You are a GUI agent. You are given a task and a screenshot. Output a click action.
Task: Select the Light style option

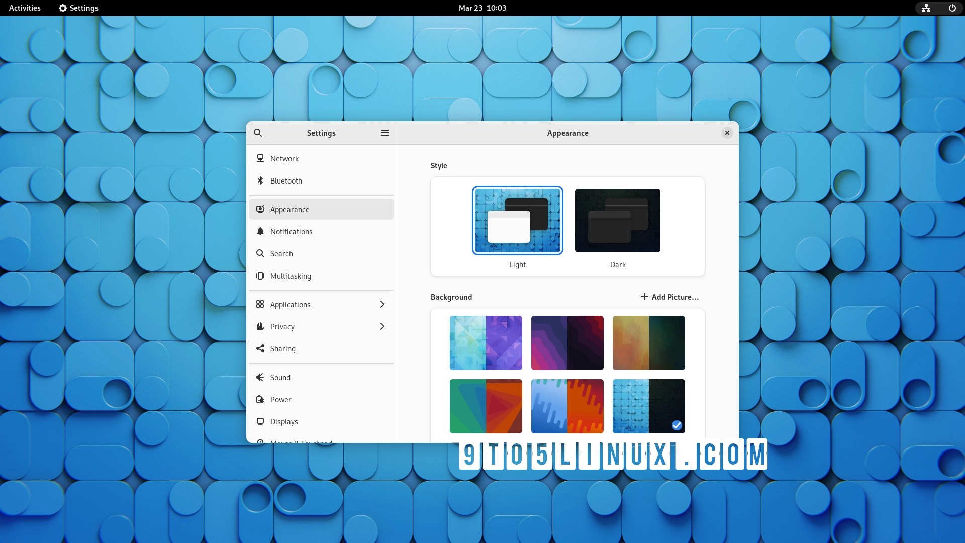[x=517, y=221]
